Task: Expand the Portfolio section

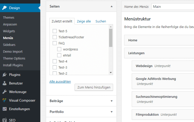Action: click(112, 112)
